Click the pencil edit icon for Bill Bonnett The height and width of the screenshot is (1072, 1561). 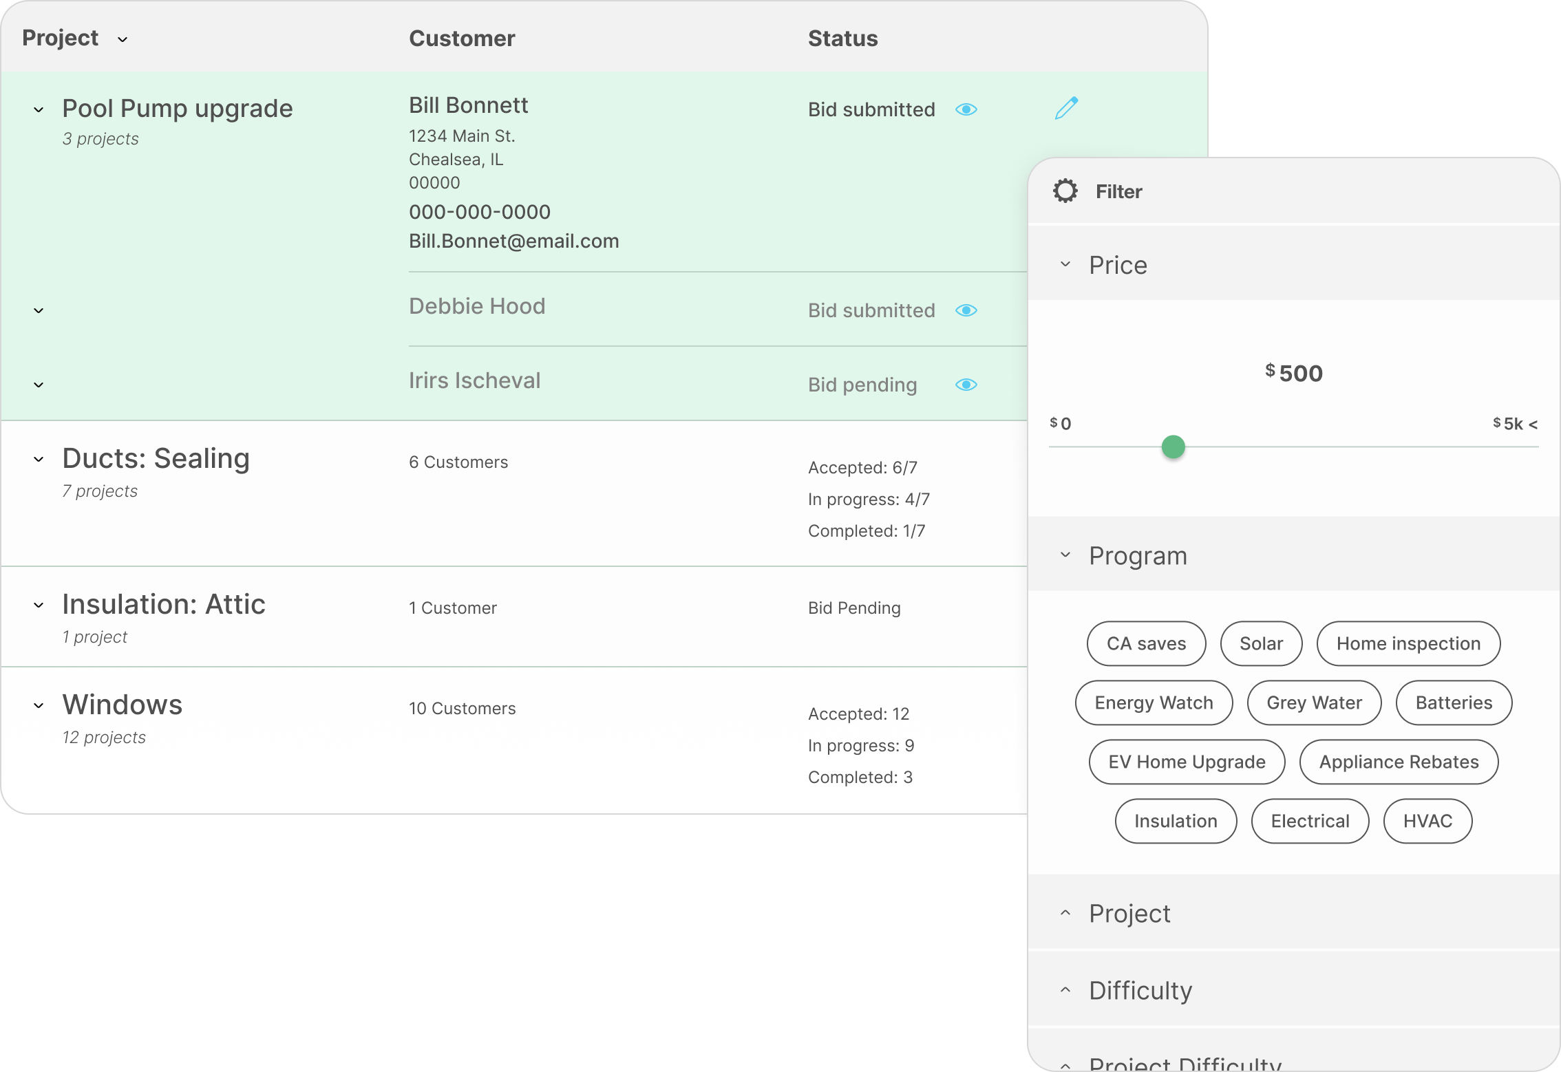click(1066, 109)
